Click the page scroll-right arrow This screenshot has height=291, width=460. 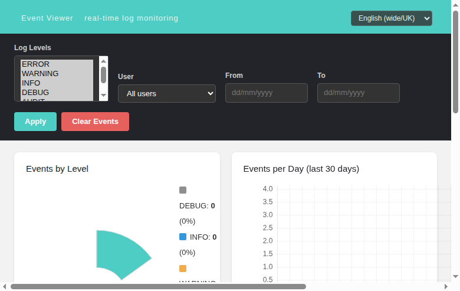click(446, 287)
